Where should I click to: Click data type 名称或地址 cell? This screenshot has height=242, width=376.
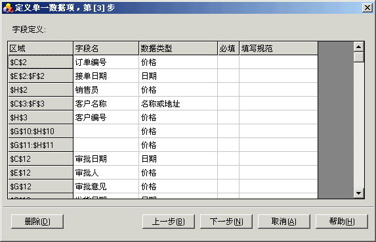point(178,104)
